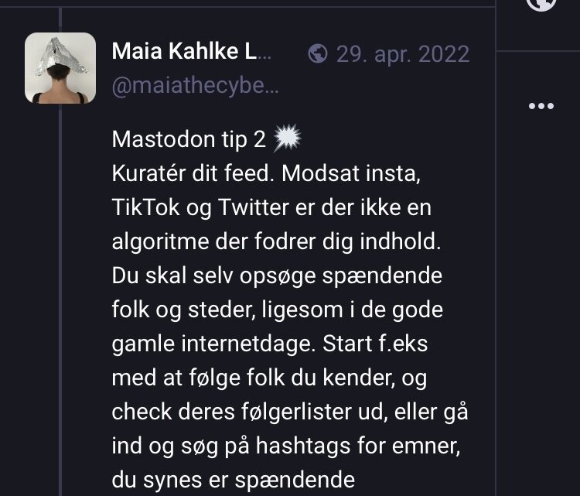Open the tinfoil-hat profile avatar

pyautogui.click(x=60, y=69)
